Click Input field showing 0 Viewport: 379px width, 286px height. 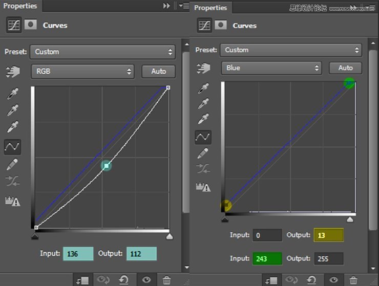[267, 235]
